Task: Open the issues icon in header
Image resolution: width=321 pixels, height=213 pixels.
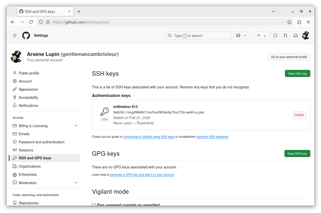Action: (275, 36)
